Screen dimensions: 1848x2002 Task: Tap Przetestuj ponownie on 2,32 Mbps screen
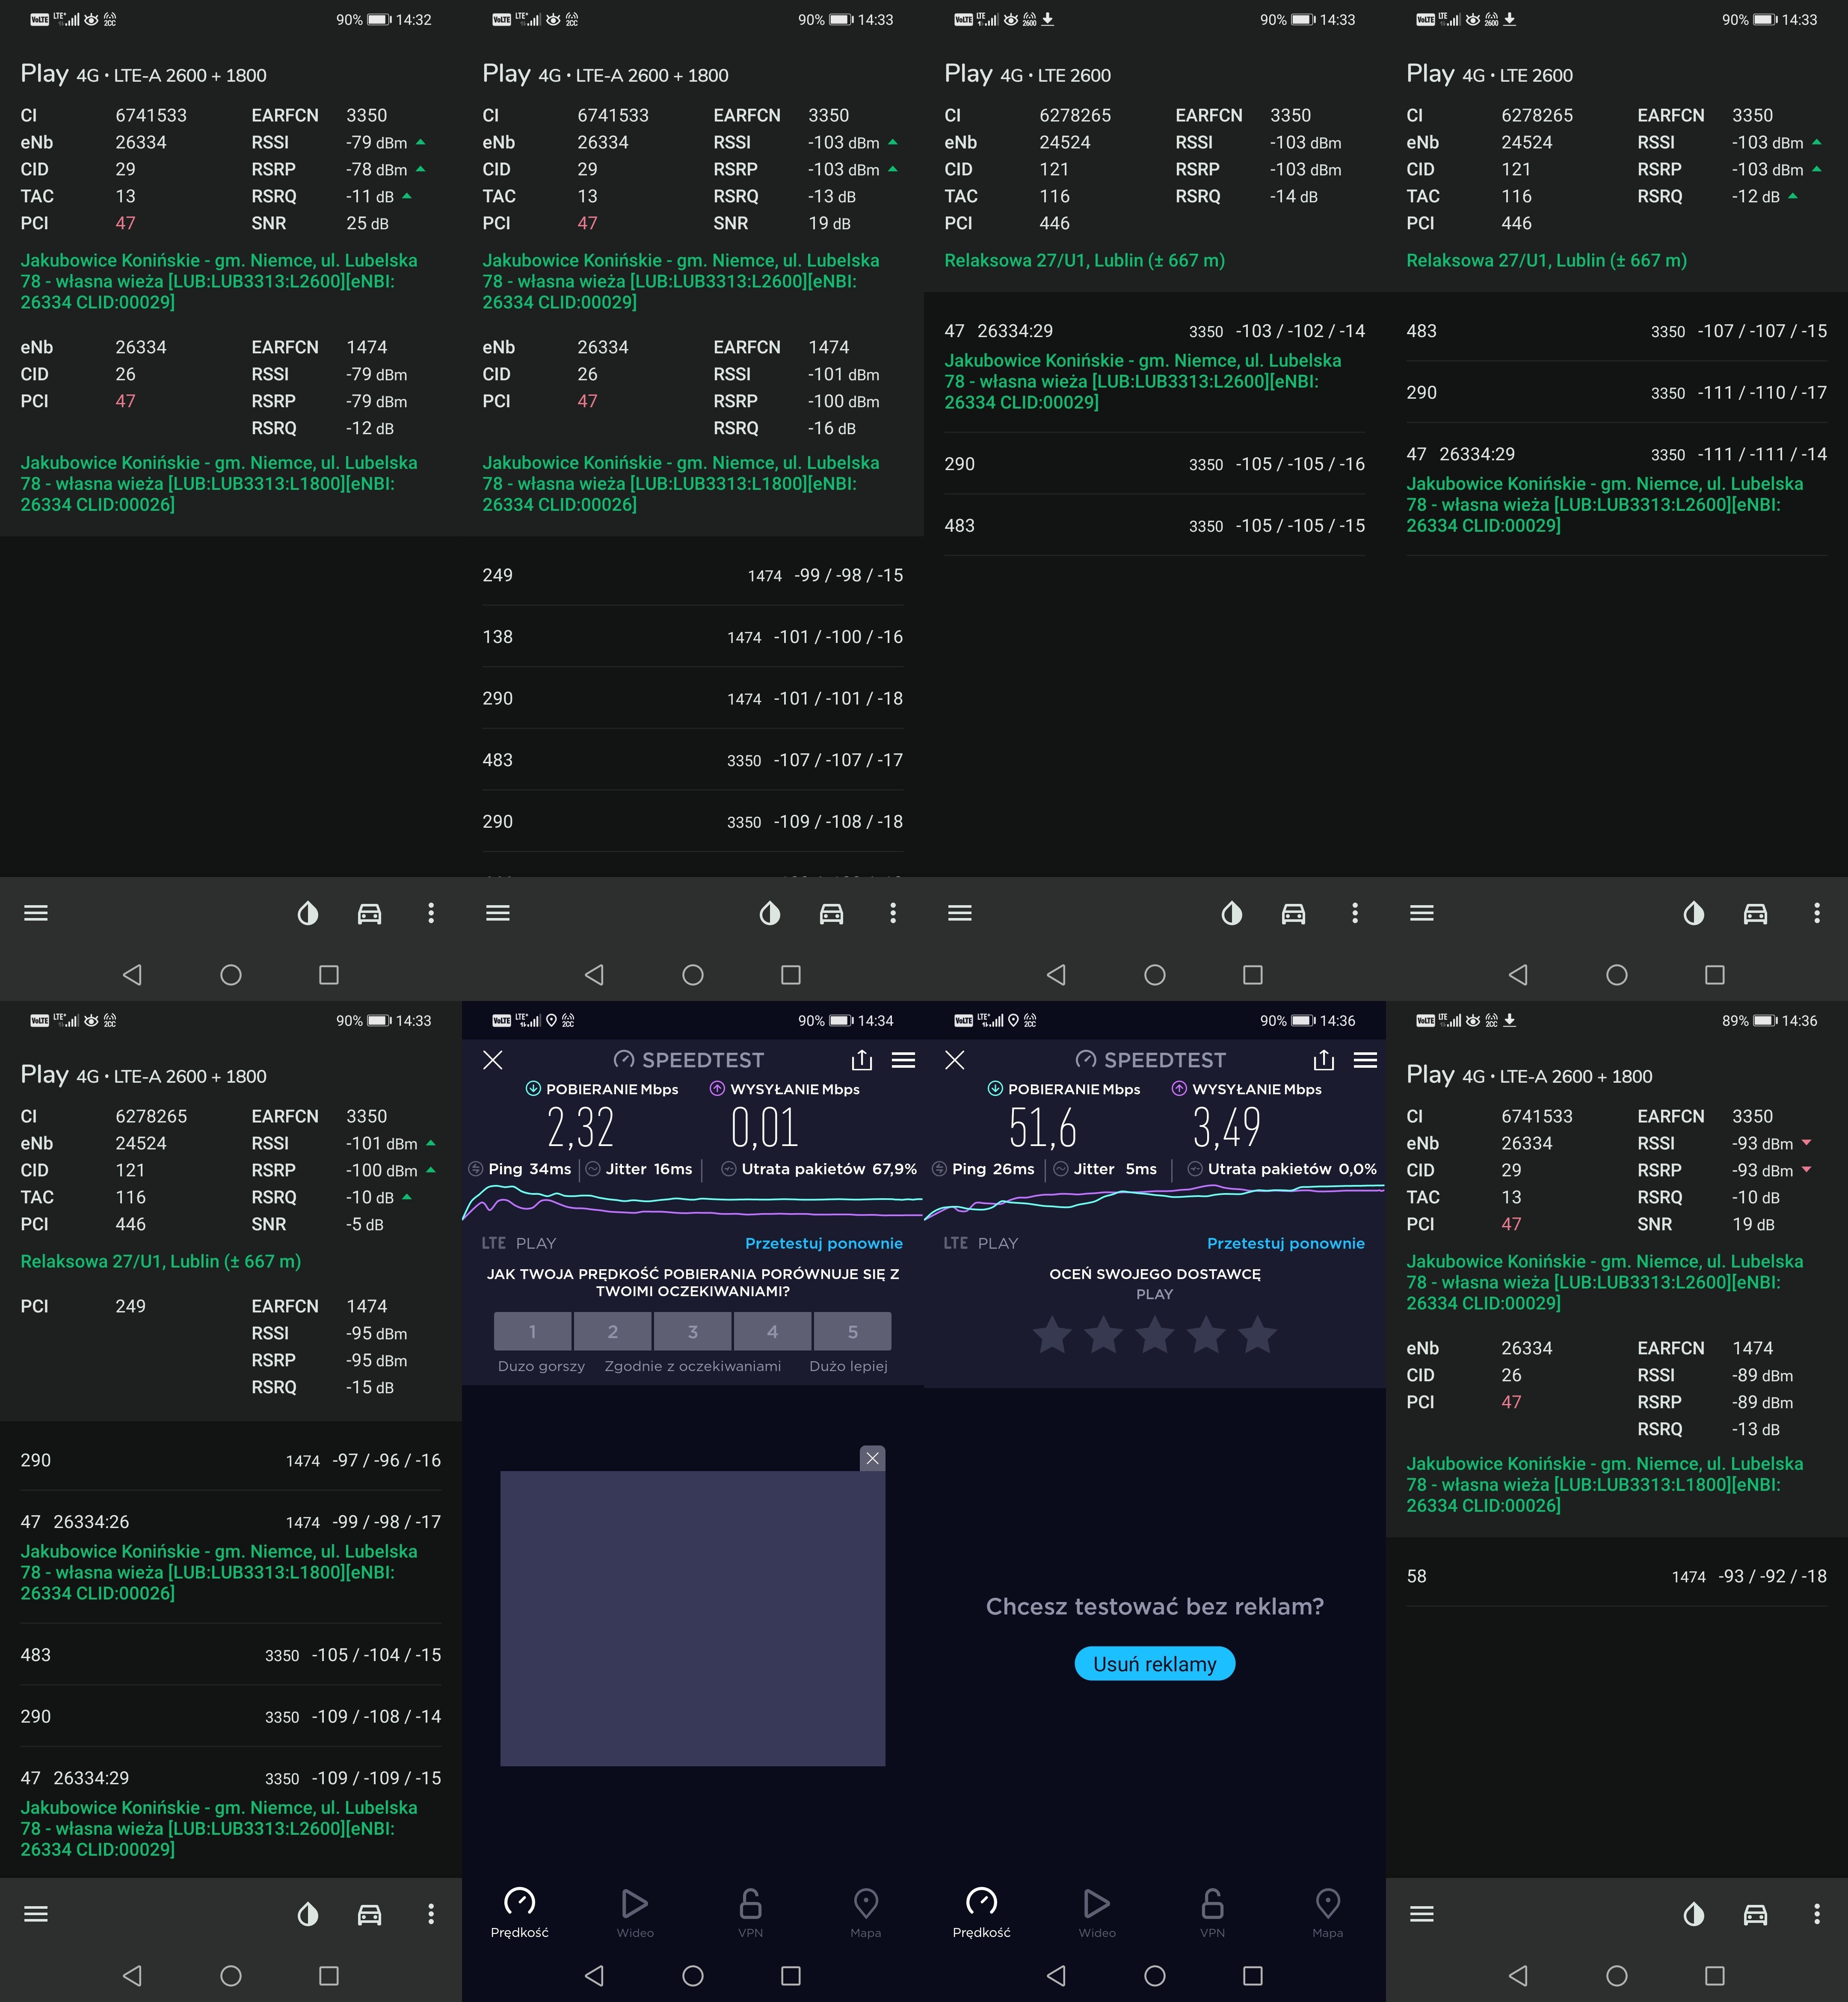824,1243
